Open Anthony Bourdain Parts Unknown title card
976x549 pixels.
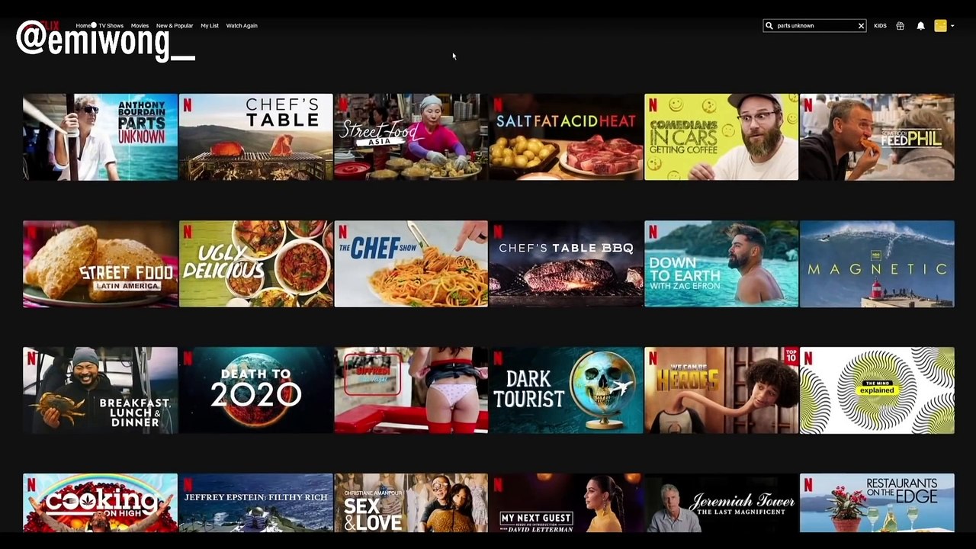[100, 137]
